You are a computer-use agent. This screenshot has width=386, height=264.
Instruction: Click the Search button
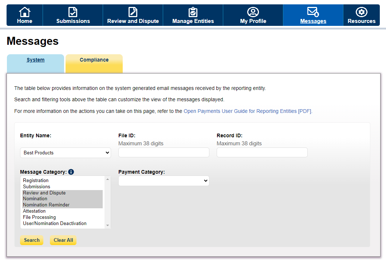(32, 240)
